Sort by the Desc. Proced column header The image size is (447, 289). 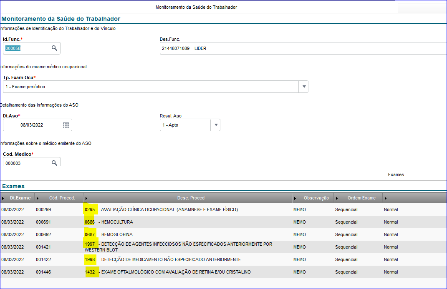point(191,198)
